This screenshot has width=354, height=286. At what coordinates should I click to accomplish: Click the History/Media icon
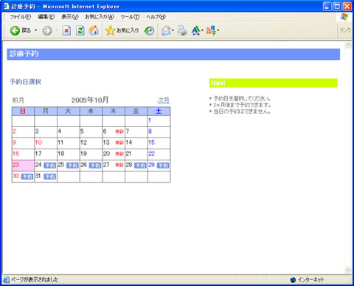149,31
